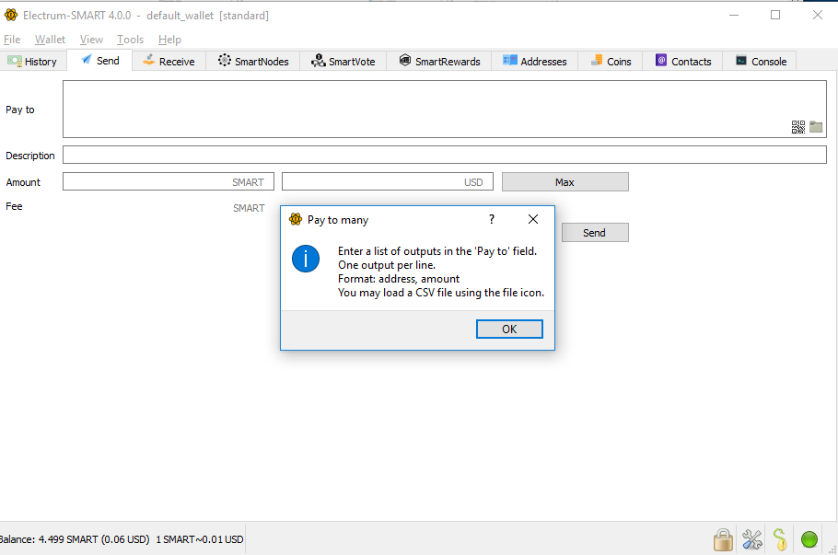The height and width of the screenshot is (555, 838).
Task: Select the Send tab
Action: (x=100, y=61)
